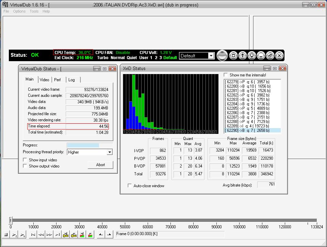Click the Total time estimated value 1:04:28
This screenshot has height=247, width=327.
pyautogui.click(x=87, y=133)
